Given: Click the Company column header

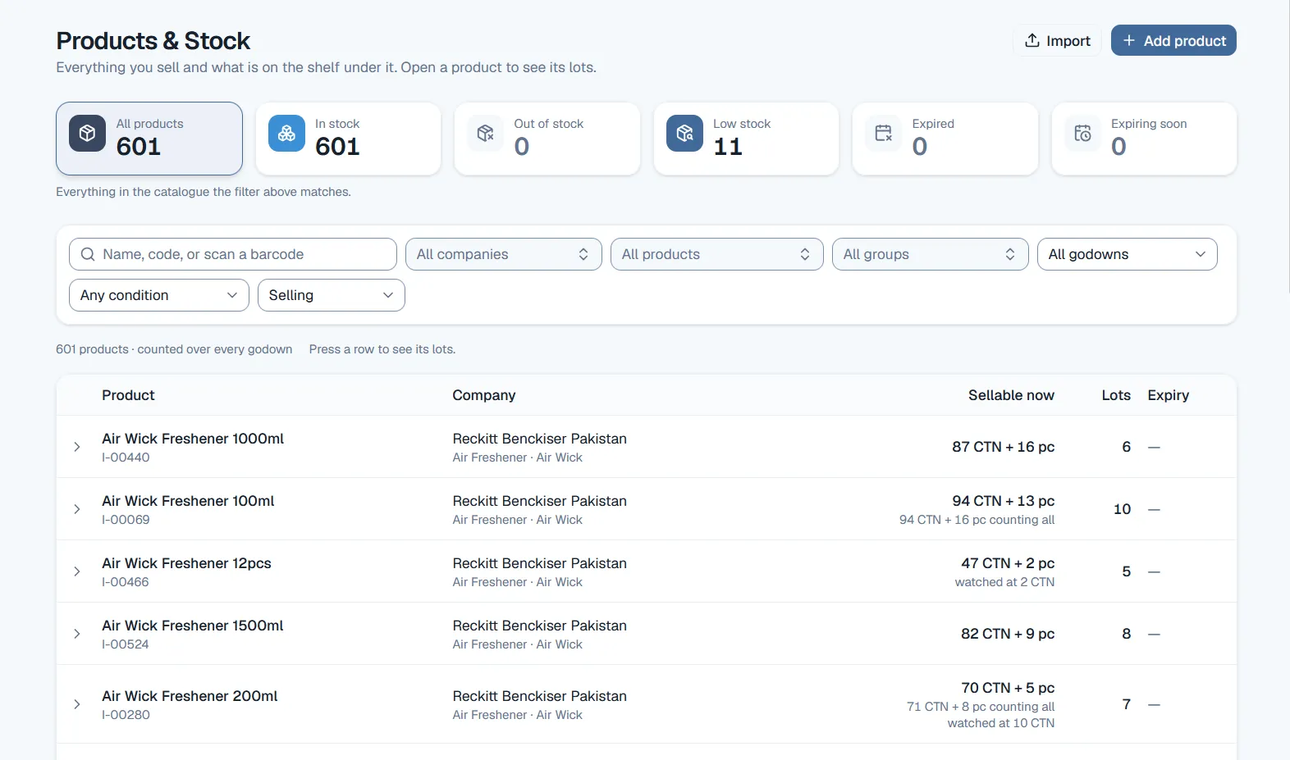Looking at the screenshot, I should point(484,395).
